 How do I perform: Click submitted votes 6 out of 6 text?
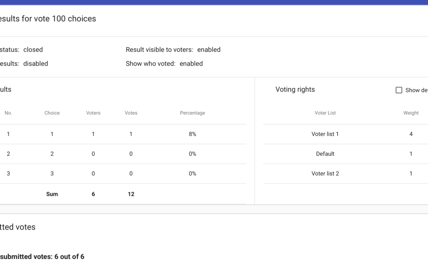[42, 257]
